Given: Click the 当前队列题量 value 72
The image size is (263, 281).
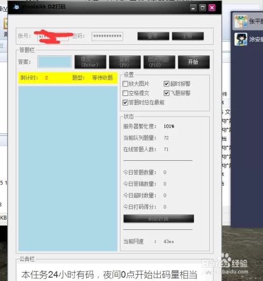Looking at the screenshot, I should pos(166,138).
